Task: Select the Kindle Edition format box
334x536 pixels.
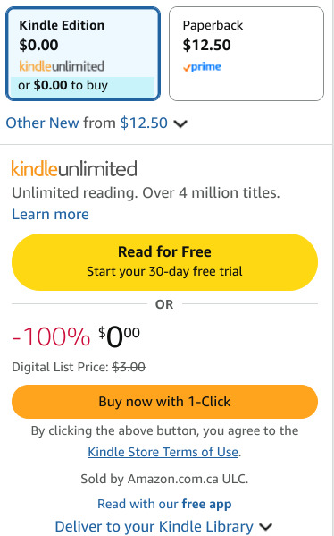Action: (83, 54)
